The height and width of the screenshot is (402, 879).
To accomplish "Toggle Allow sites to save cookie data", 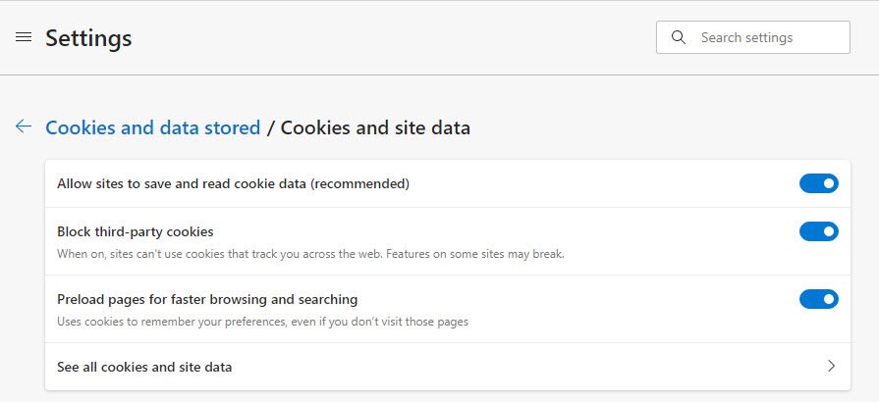I will click(x=818, y=183).
